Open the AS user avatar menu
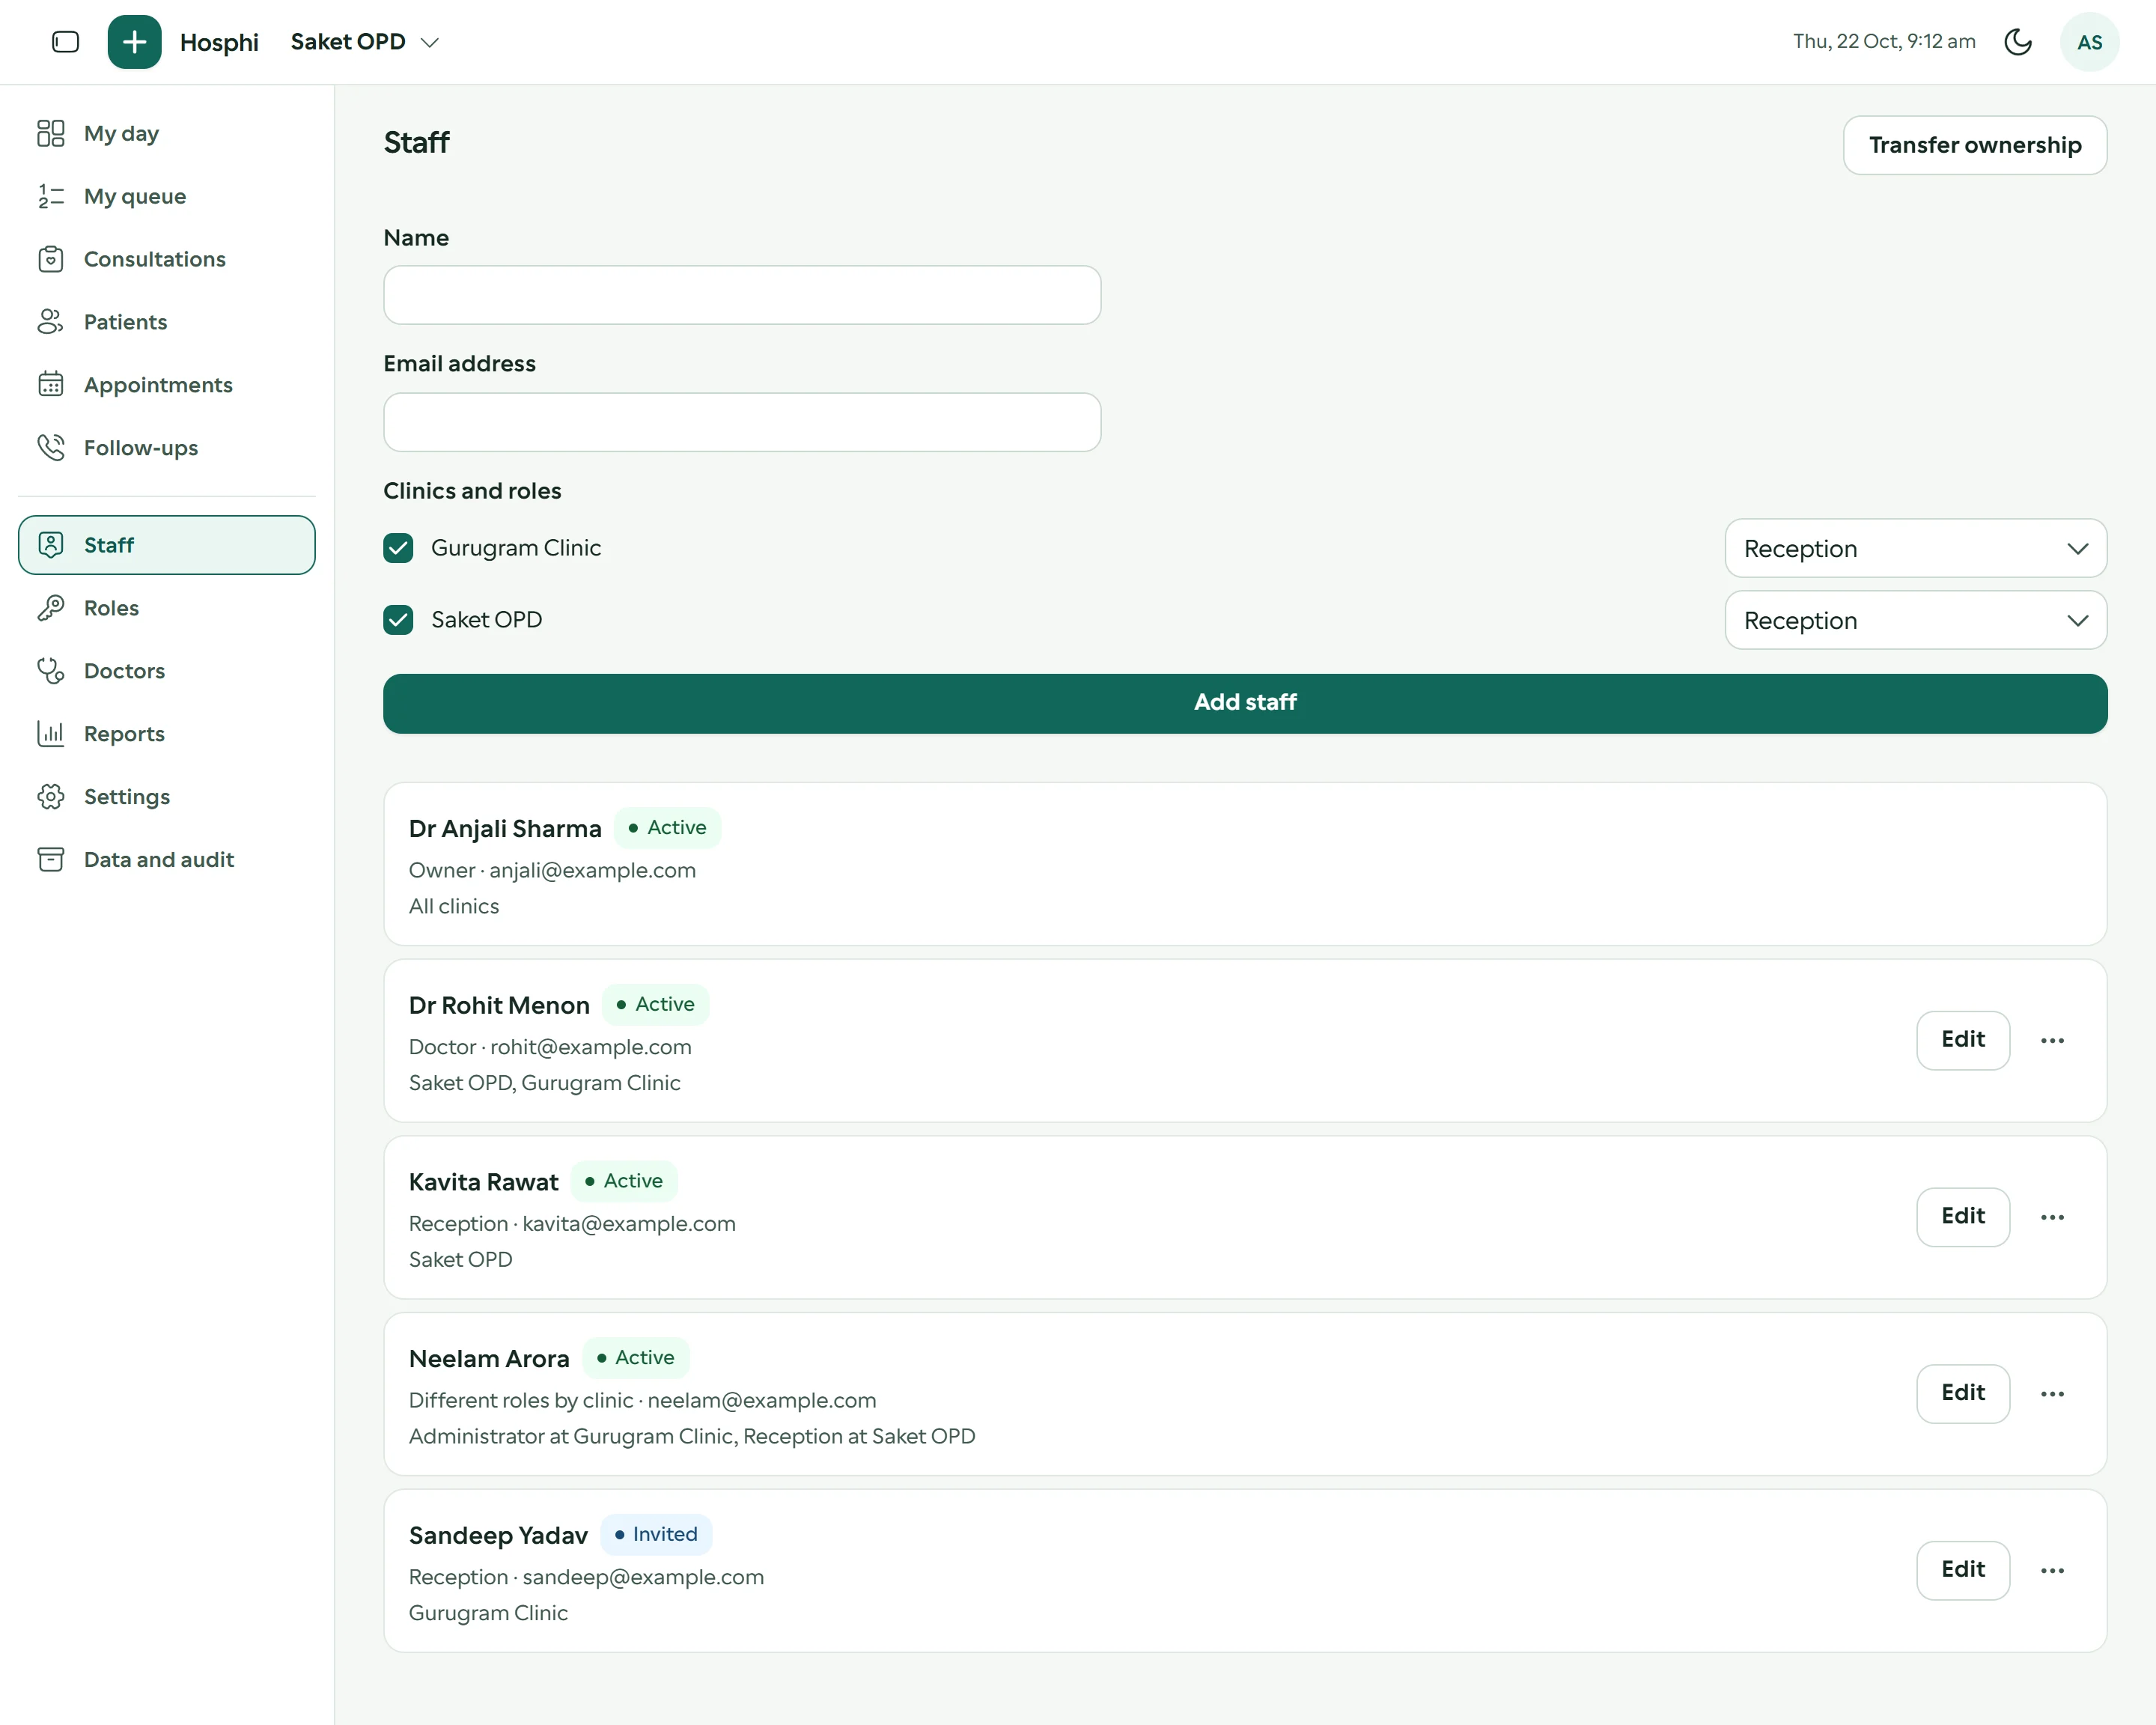This screenshot has width=2156, height=1725. (2089, 42)
